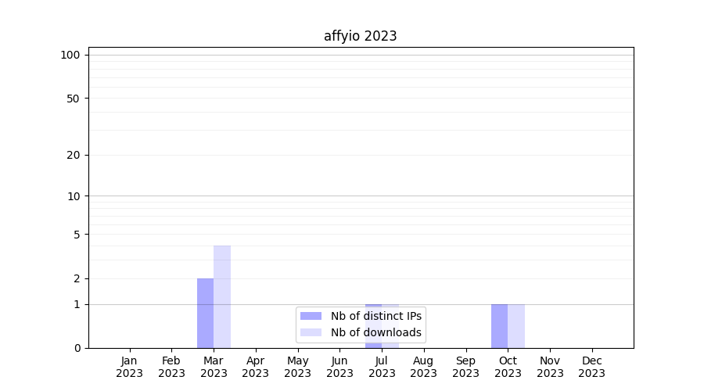Click the Jul 2023 x-axis label
Viewport: 704px width, 391px height.
tap(382, 367)
